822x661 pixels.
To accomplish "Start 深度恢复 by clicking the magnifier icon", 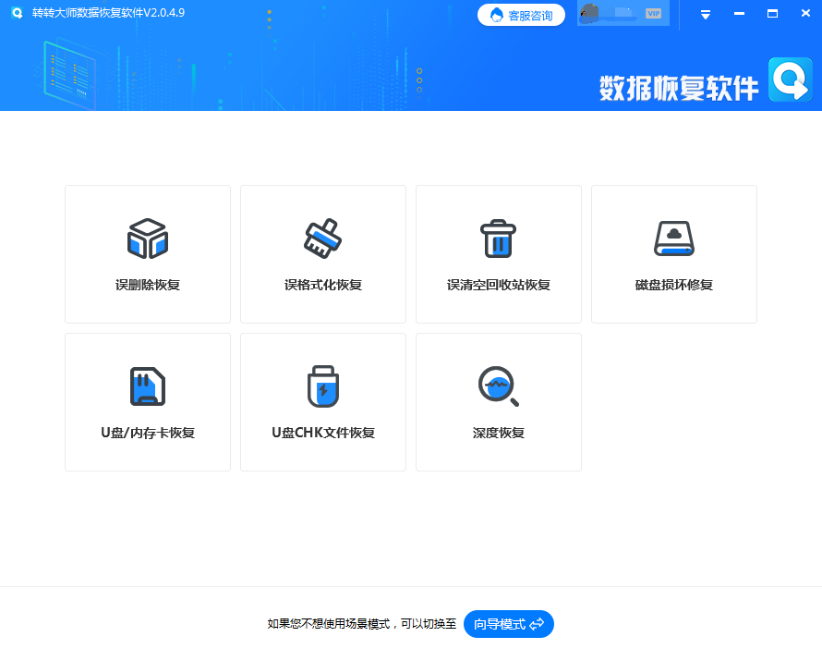I will coord(498,386).
